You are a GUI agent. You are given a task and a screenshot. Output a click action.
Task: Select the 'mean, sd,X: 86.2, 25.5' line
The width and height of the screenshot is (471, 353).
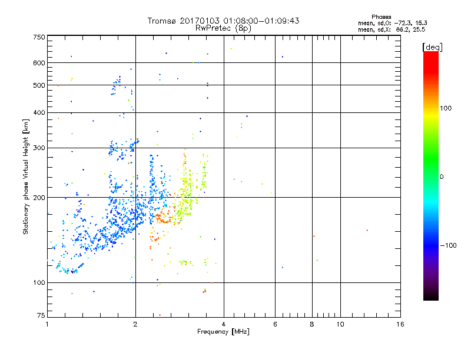click(x=392, y=29)
